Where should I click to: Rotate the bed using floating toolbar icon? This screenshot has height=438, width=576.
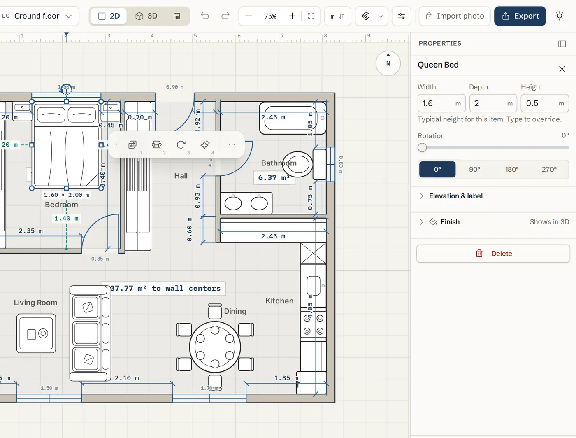point(181,144)
